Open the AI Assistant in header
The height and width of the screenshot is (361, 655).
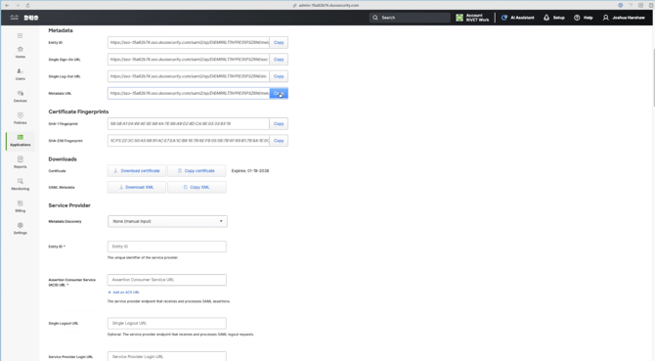517,18
